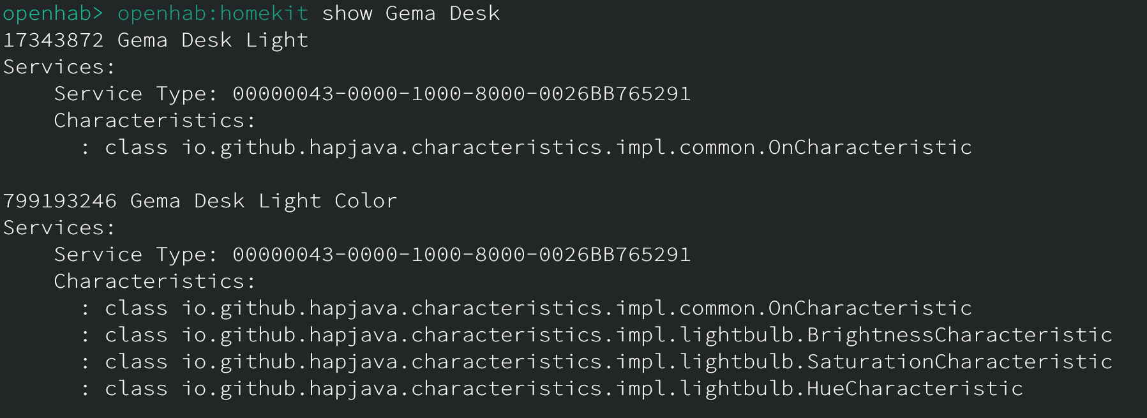
Task: Click the second 'Characteristics:' heading
Action: [154, 281]
